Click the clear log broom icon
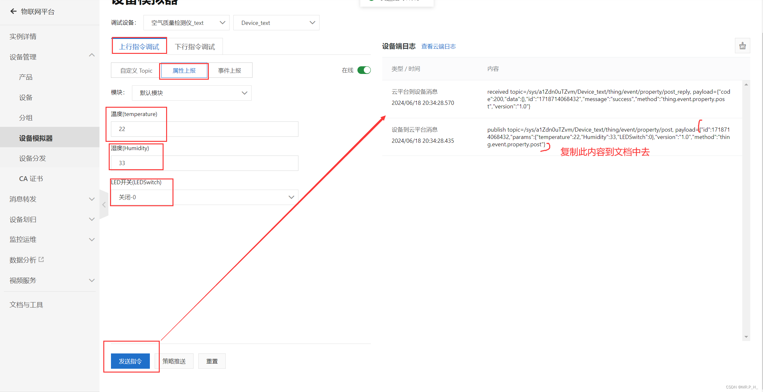The image size is (763, 392). (742, 46)
